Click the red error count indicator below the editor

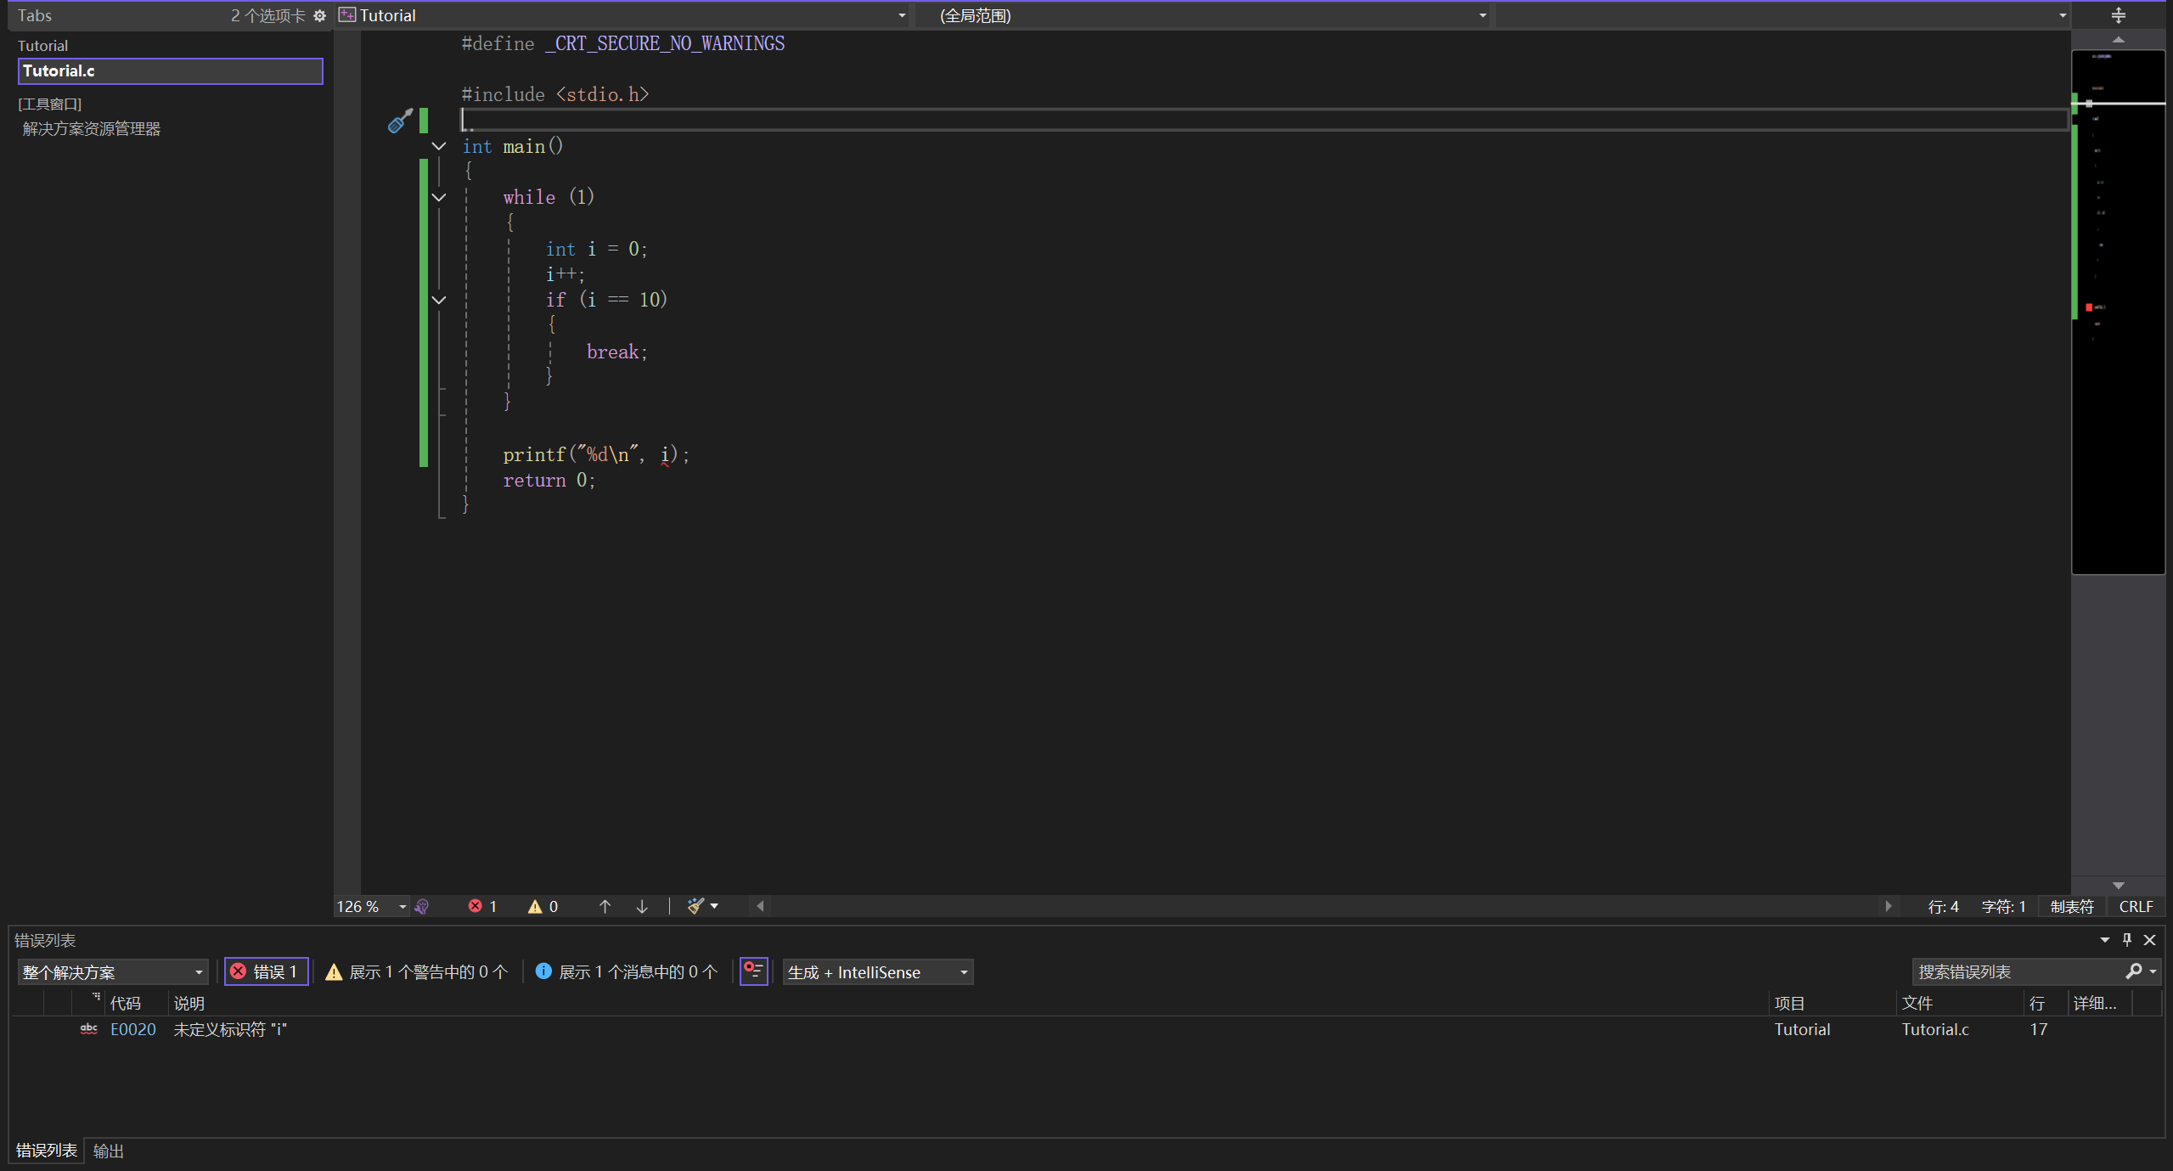482,906
